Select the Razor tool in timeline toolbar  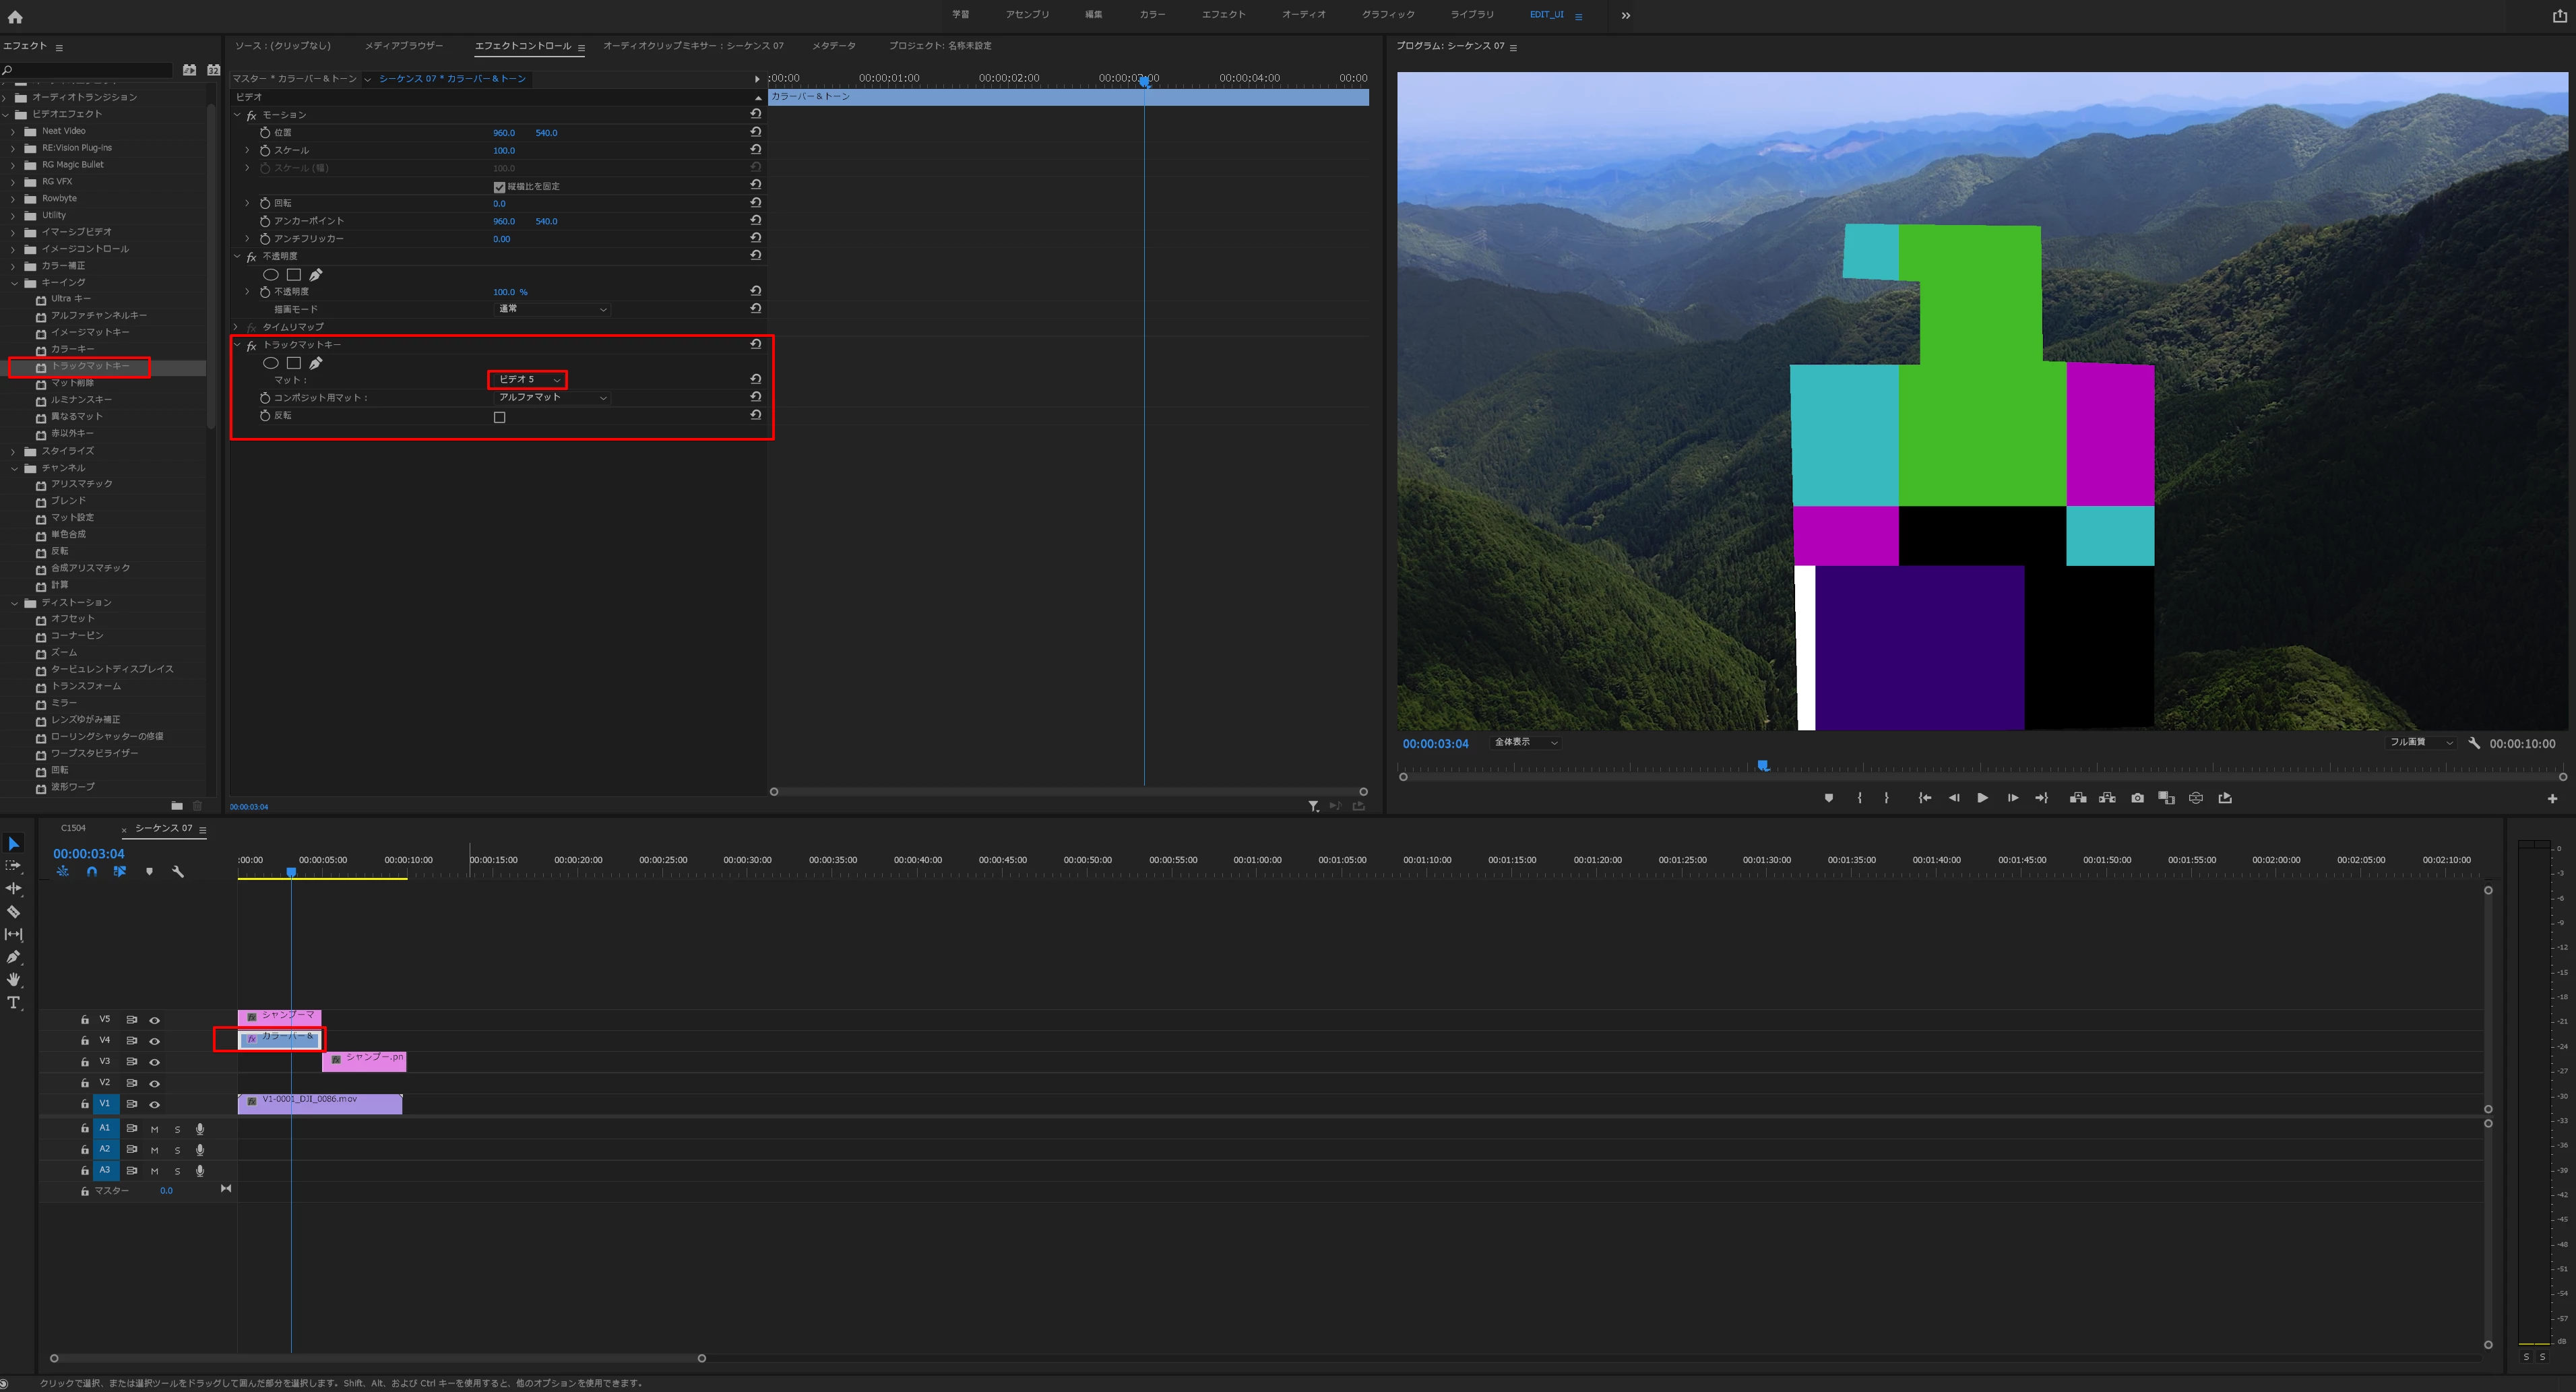click(x=14, y=912)
